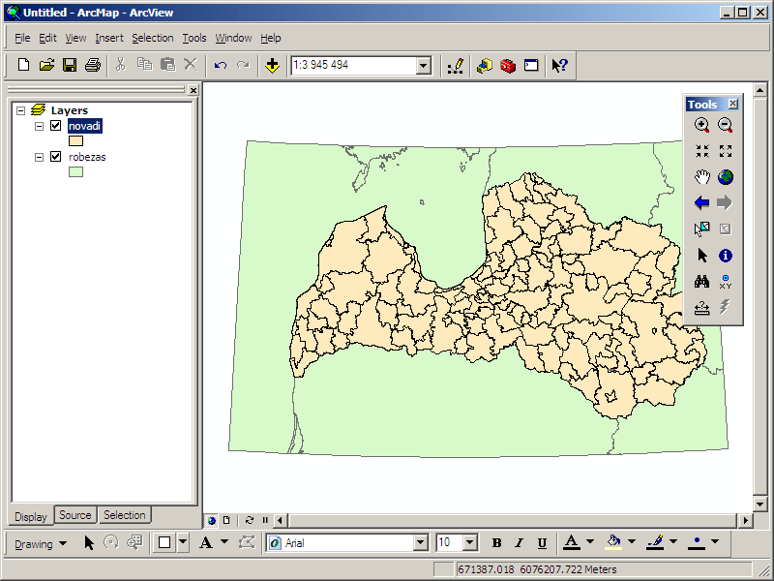Select the Measure ruler tool

pos(702,308)
